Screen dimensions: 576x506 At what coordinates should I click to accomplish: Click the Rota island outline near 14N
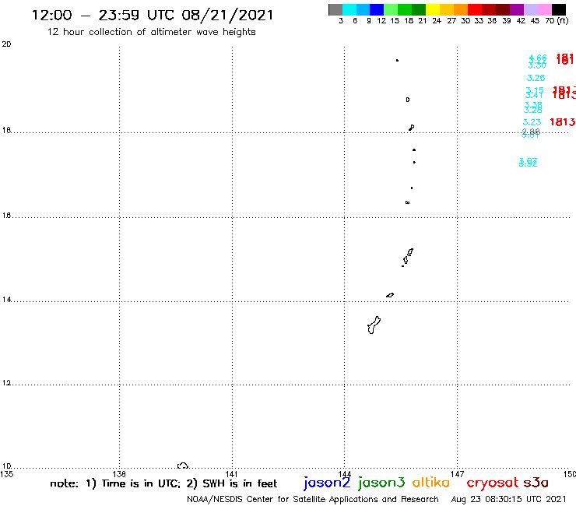(x=390, y=295)
